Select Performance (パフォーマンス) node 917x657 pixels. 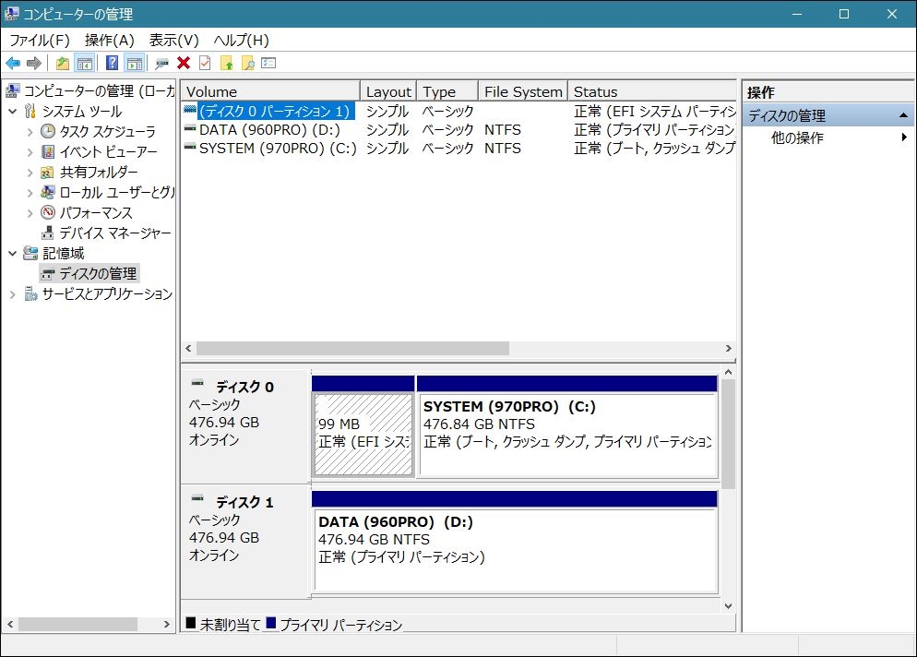click(96, 213)
